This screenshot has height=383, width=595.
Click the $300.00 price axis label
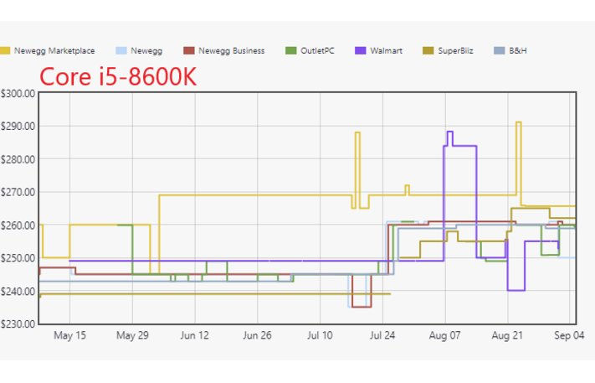[x=18, y=94]
